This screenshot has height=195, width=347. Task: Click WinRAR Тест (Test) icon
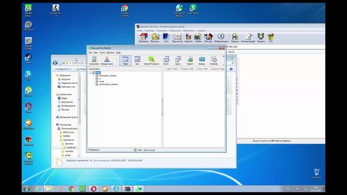(166, 38)
